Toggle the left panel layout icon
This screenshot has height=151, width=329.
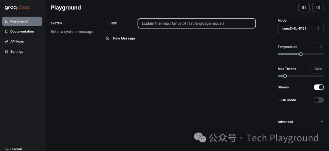[304, 8]
